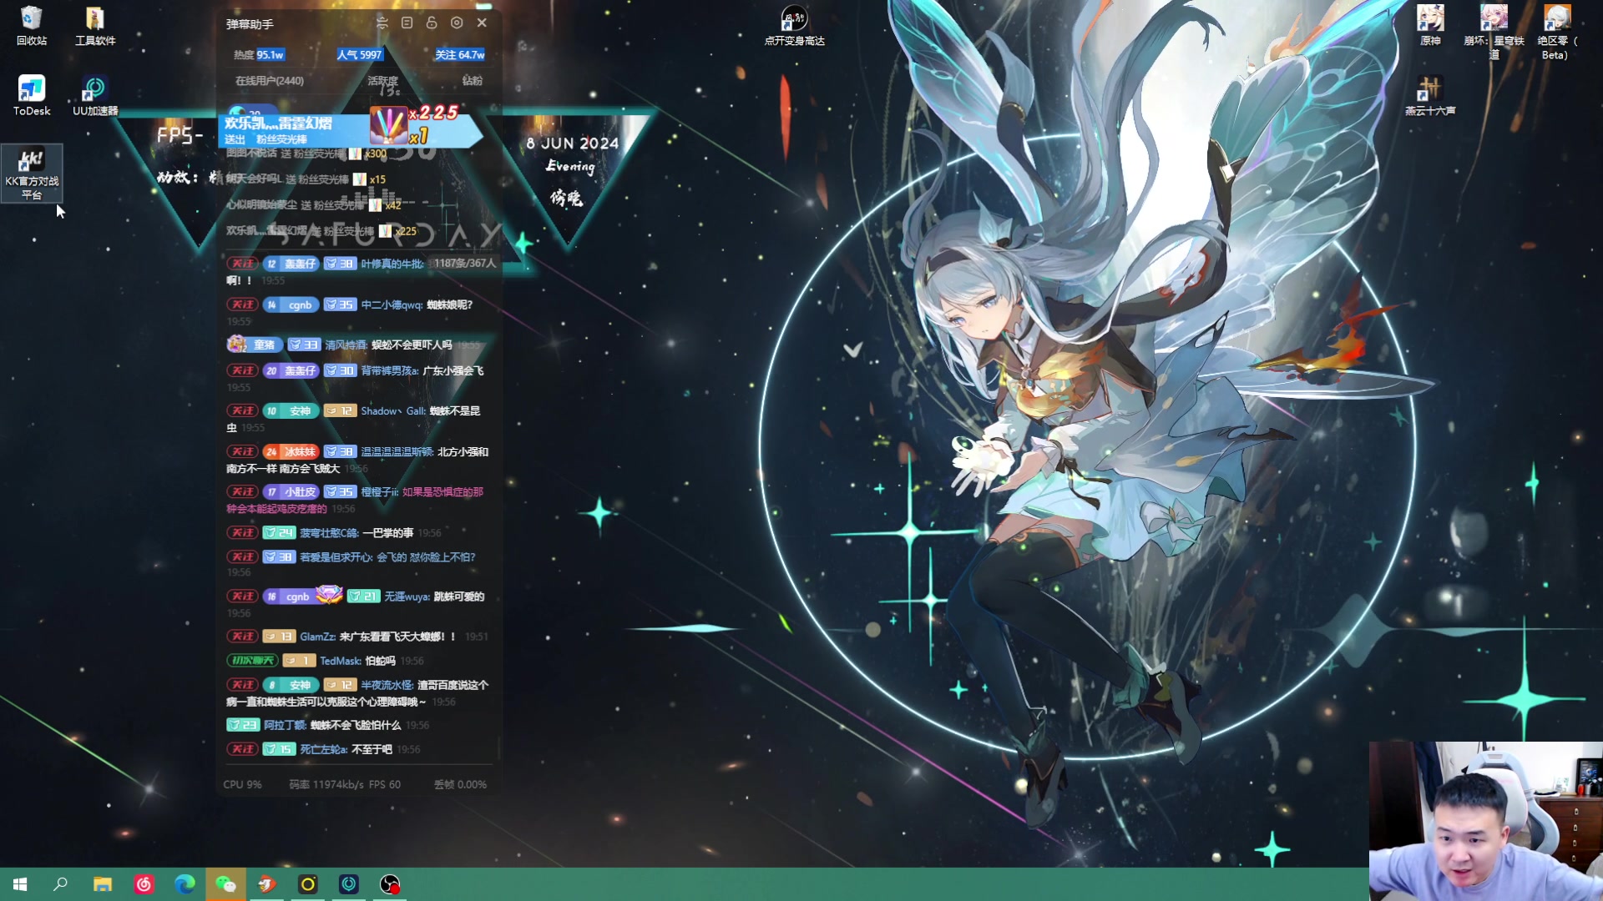Click the x15 粉丝荧光棒 gift row
Viewport: 1603px width, 901px height.
tap(306, 179)
